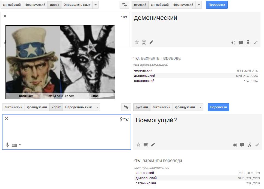Select 'Определить язык' in lower translator
The image size is (264, 189).
pyautogui.click(x=78, y=107)
